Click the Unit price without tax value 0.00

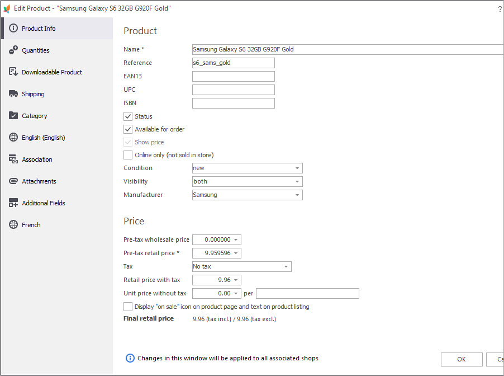225,293
